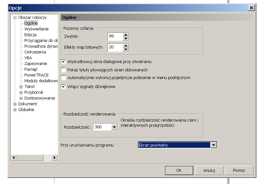Image resolution: width=267 pixels, height=184 pixels.
Task: Collapse the Obszar roboczy tree node
Action: pyautogui.click(x=15, y=18)
